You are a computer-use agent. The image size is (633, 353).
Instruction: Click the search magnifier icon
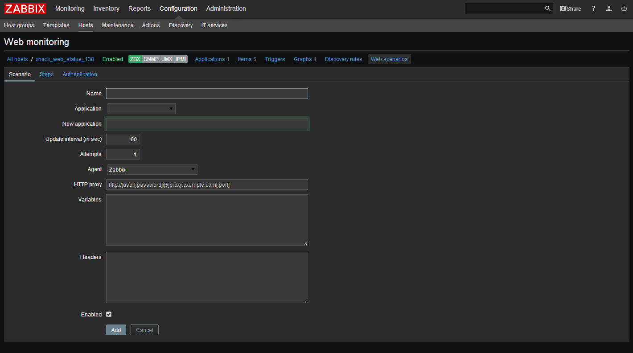click(548, 8)
